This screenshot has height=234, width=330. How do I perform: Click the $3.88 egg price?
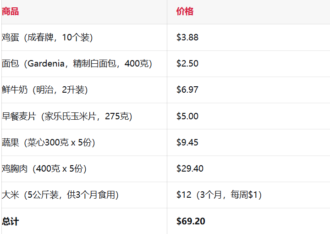(187, 38)
